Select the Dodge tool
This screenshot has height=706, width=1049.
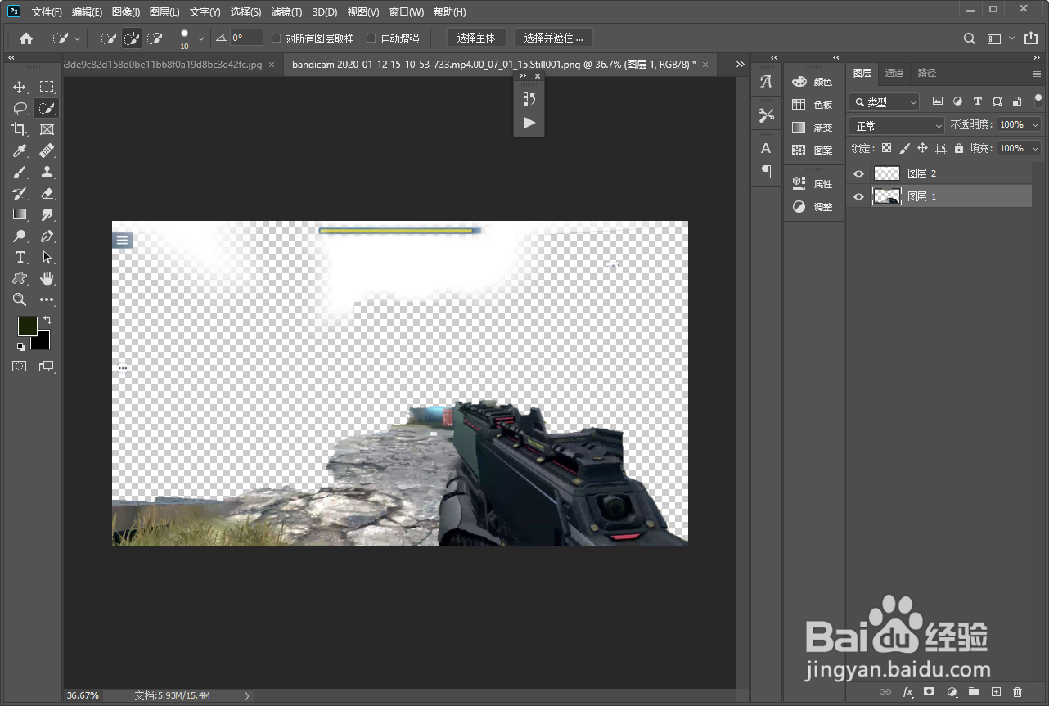(20, 236)
